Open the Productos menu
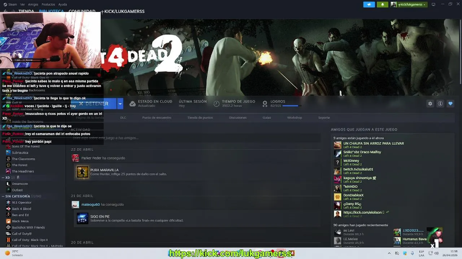This screenshot has width=462, height=259. pos(48,4)
